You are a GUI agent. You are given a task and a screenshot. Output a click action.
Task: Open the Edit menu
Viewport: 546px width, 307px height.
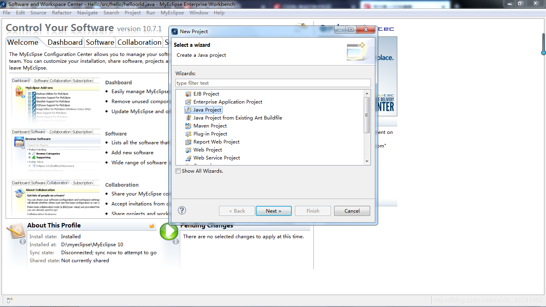20,12
